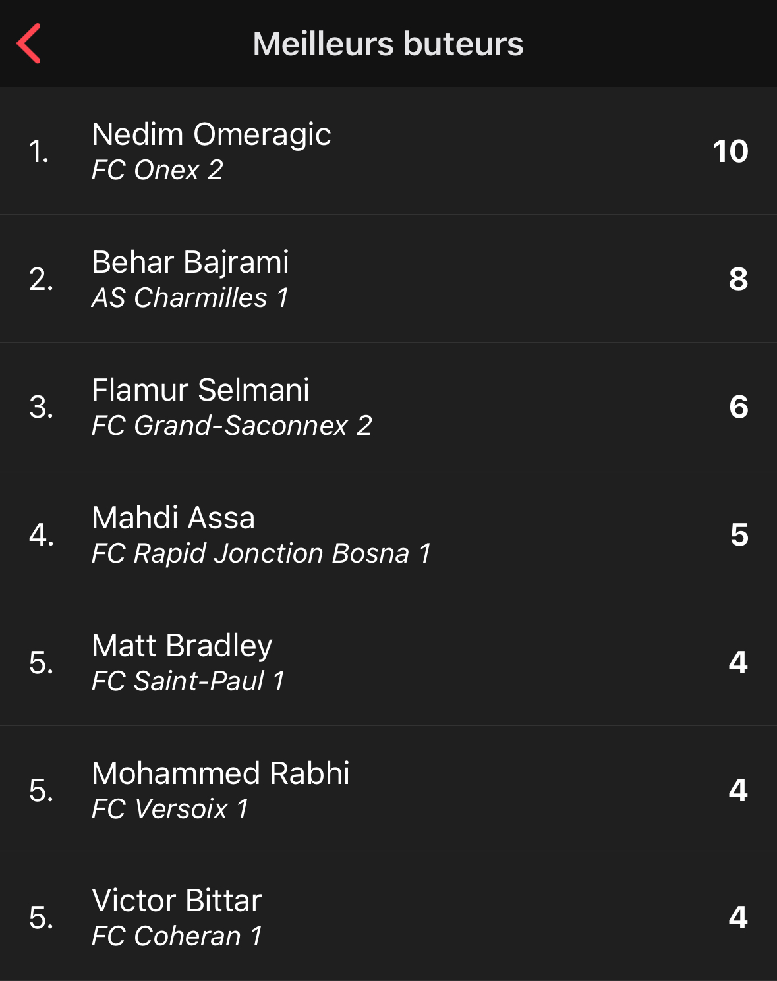
Task: Open Mahdi Assa's player entry
Action: point(388,534)
